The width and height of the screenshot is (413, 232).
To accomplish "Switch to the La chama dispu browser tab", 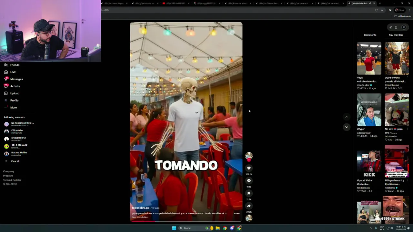I will (115, 3).
